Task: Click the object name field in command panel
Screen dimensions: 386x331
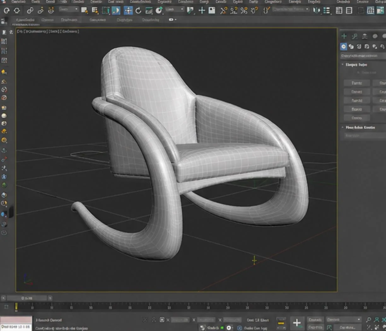Action: pyautogui.click(x=365, y=136)
